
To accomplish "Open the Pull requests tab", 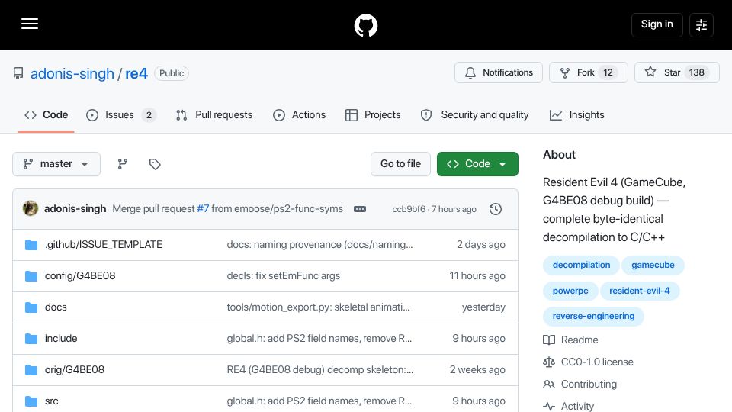I will [214, 115].
